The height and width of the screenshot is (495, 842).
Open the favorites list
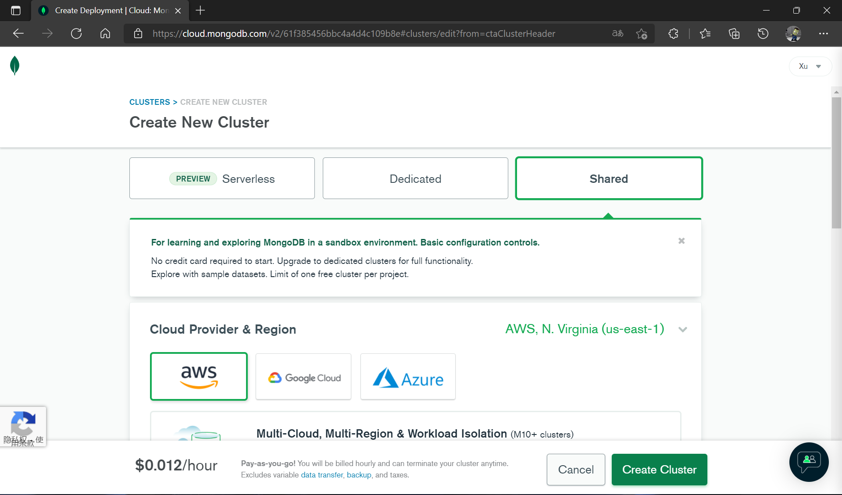(705, 34)
